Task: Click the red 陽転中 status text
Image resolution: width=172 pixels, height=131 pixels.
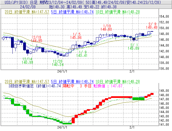Action: tap(68, 86)
